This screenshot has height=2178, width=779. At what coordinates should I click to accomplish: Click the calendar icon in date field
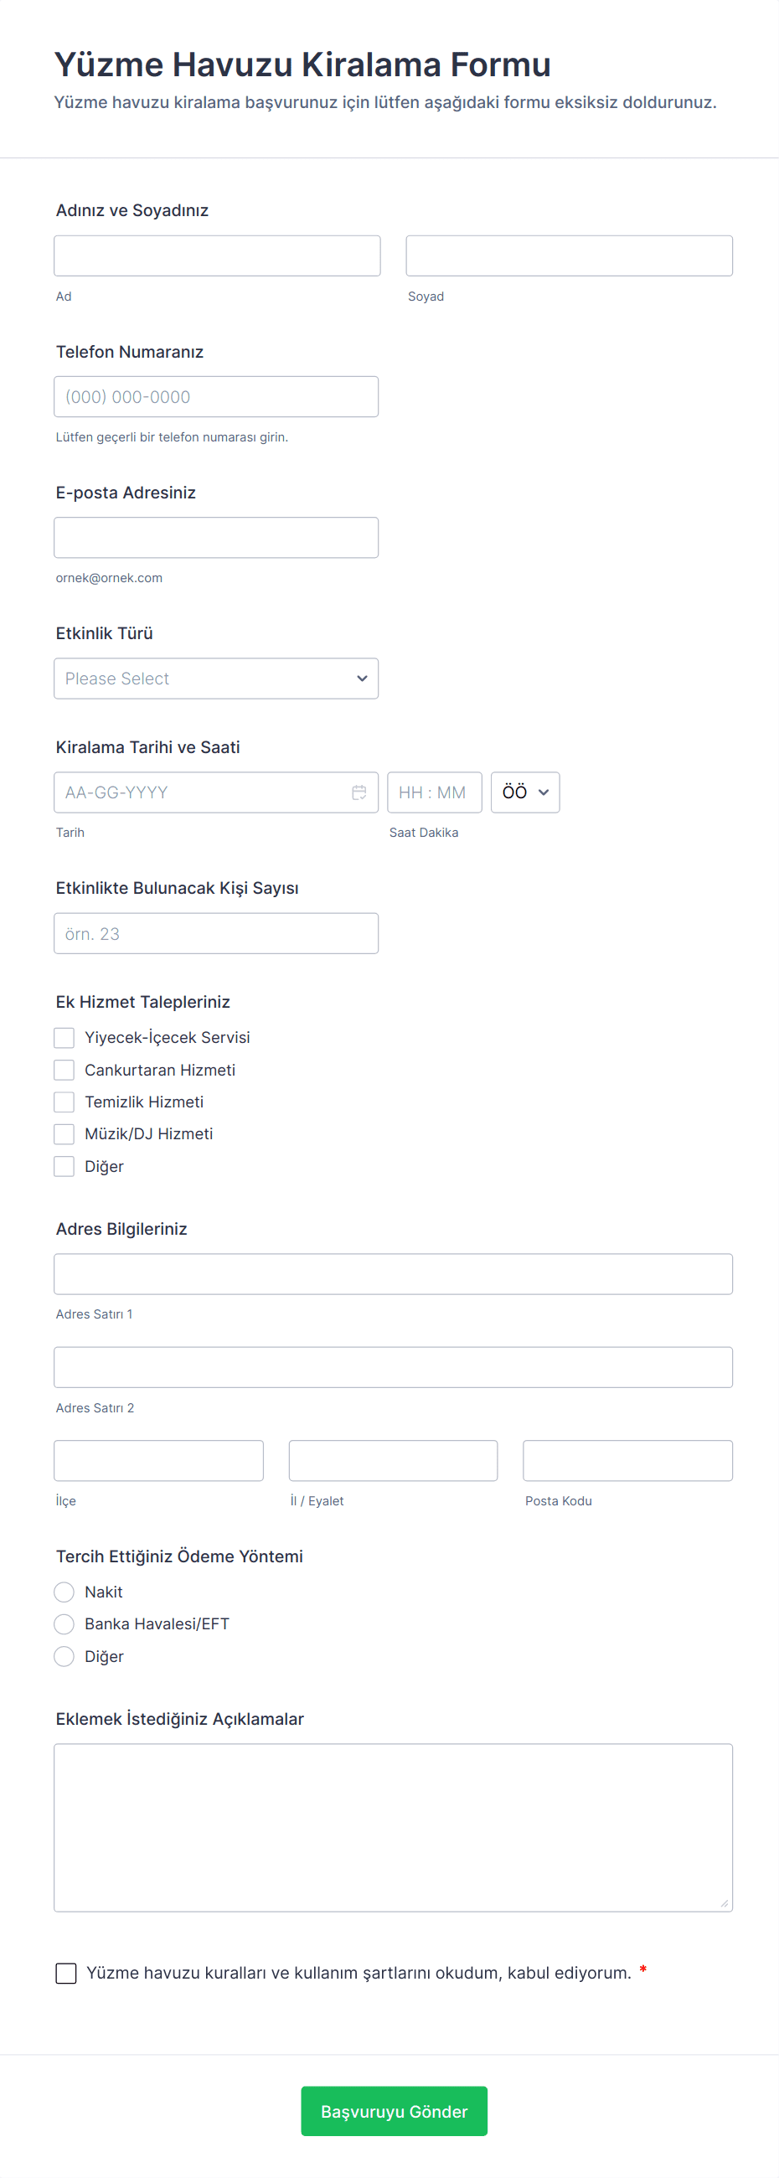coord(359,792)
